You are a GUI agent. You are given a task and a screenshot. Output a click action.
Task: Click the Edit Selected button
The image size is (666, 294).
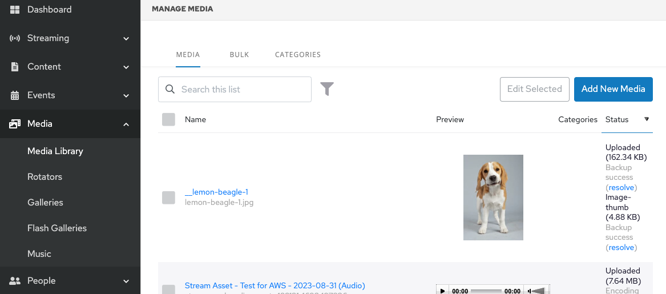click(534, 89)
